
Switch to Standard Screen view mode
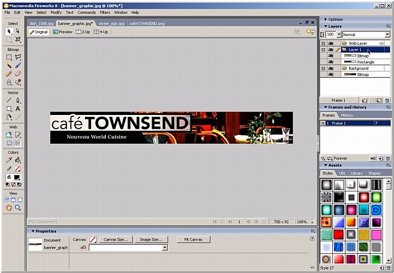[x=7, y=200]
